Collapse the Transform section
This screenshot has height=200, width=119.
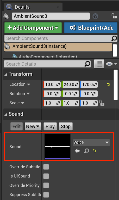(6, 74)
